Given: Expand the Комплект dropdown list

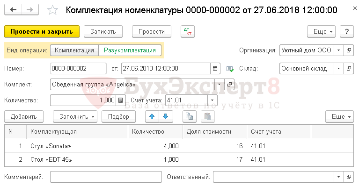Looking at the screenshot, I should click(220, 84).
